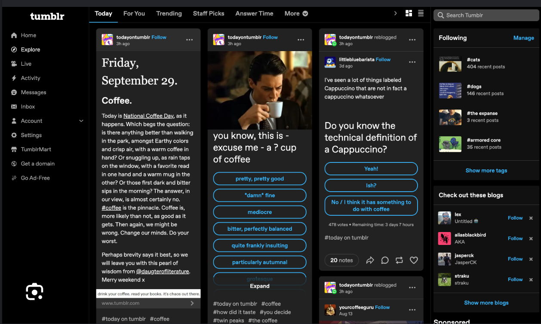Open the Live section icon

[x=14, y=64]
